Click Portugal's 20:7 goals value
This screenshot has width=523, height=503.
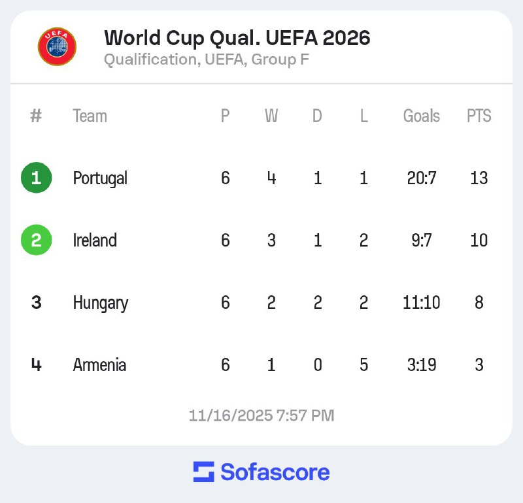click(x=421, y=178)
